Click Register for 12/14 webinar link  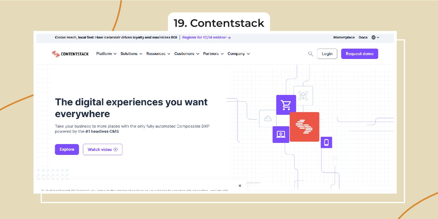pyautogui.click(x=206, y=37)
